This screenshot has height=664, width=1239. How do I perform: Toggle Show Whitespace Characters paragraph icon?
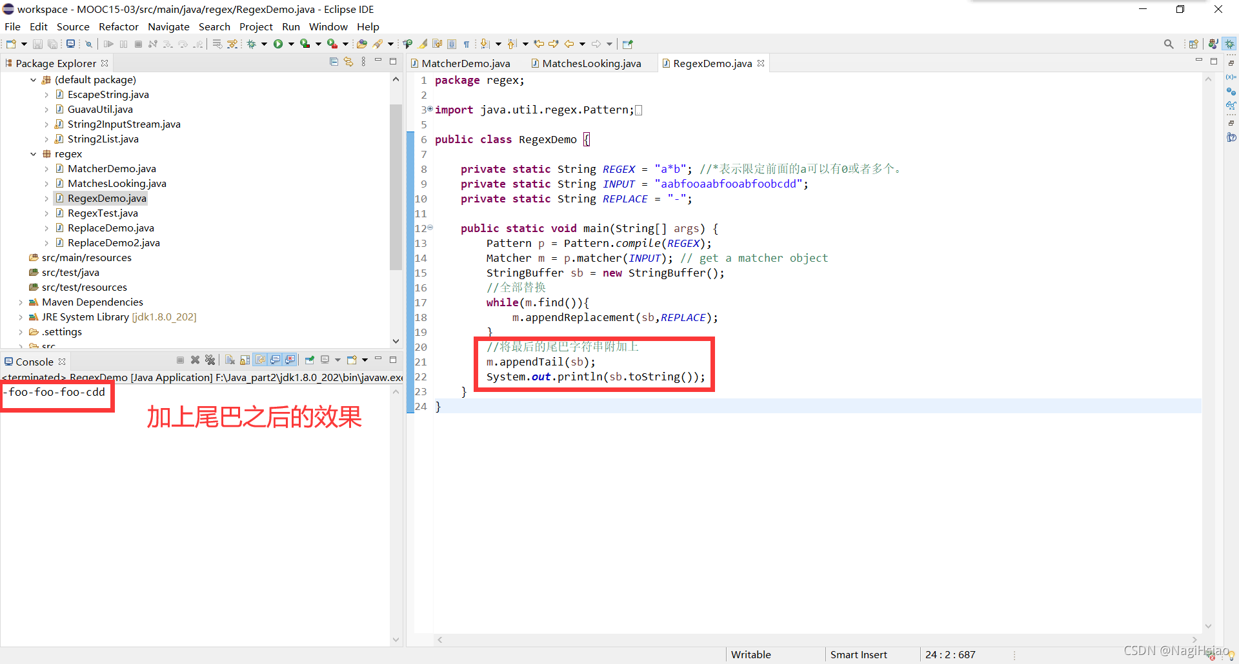(467, 44)
